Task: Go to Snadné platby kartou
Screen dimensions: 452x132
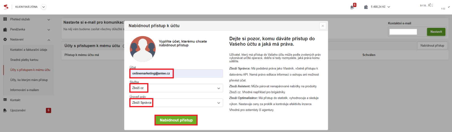Action: coord(24,60)
